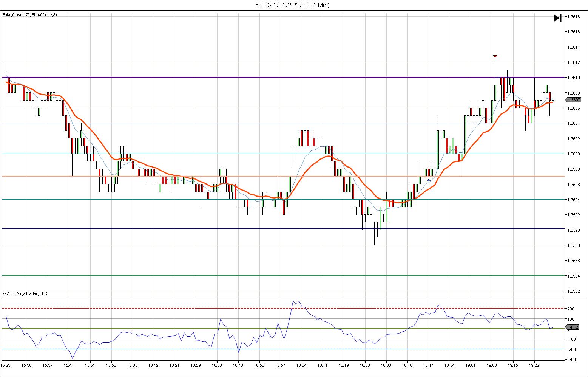Click the 1.3582 price axis label

574,291
